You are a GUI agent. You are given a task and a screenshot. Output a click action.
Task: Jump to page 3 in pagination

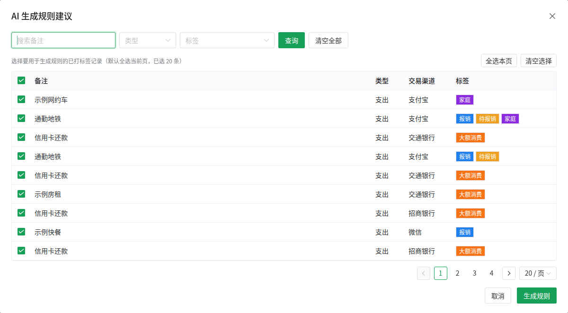[x=475, y=273]
